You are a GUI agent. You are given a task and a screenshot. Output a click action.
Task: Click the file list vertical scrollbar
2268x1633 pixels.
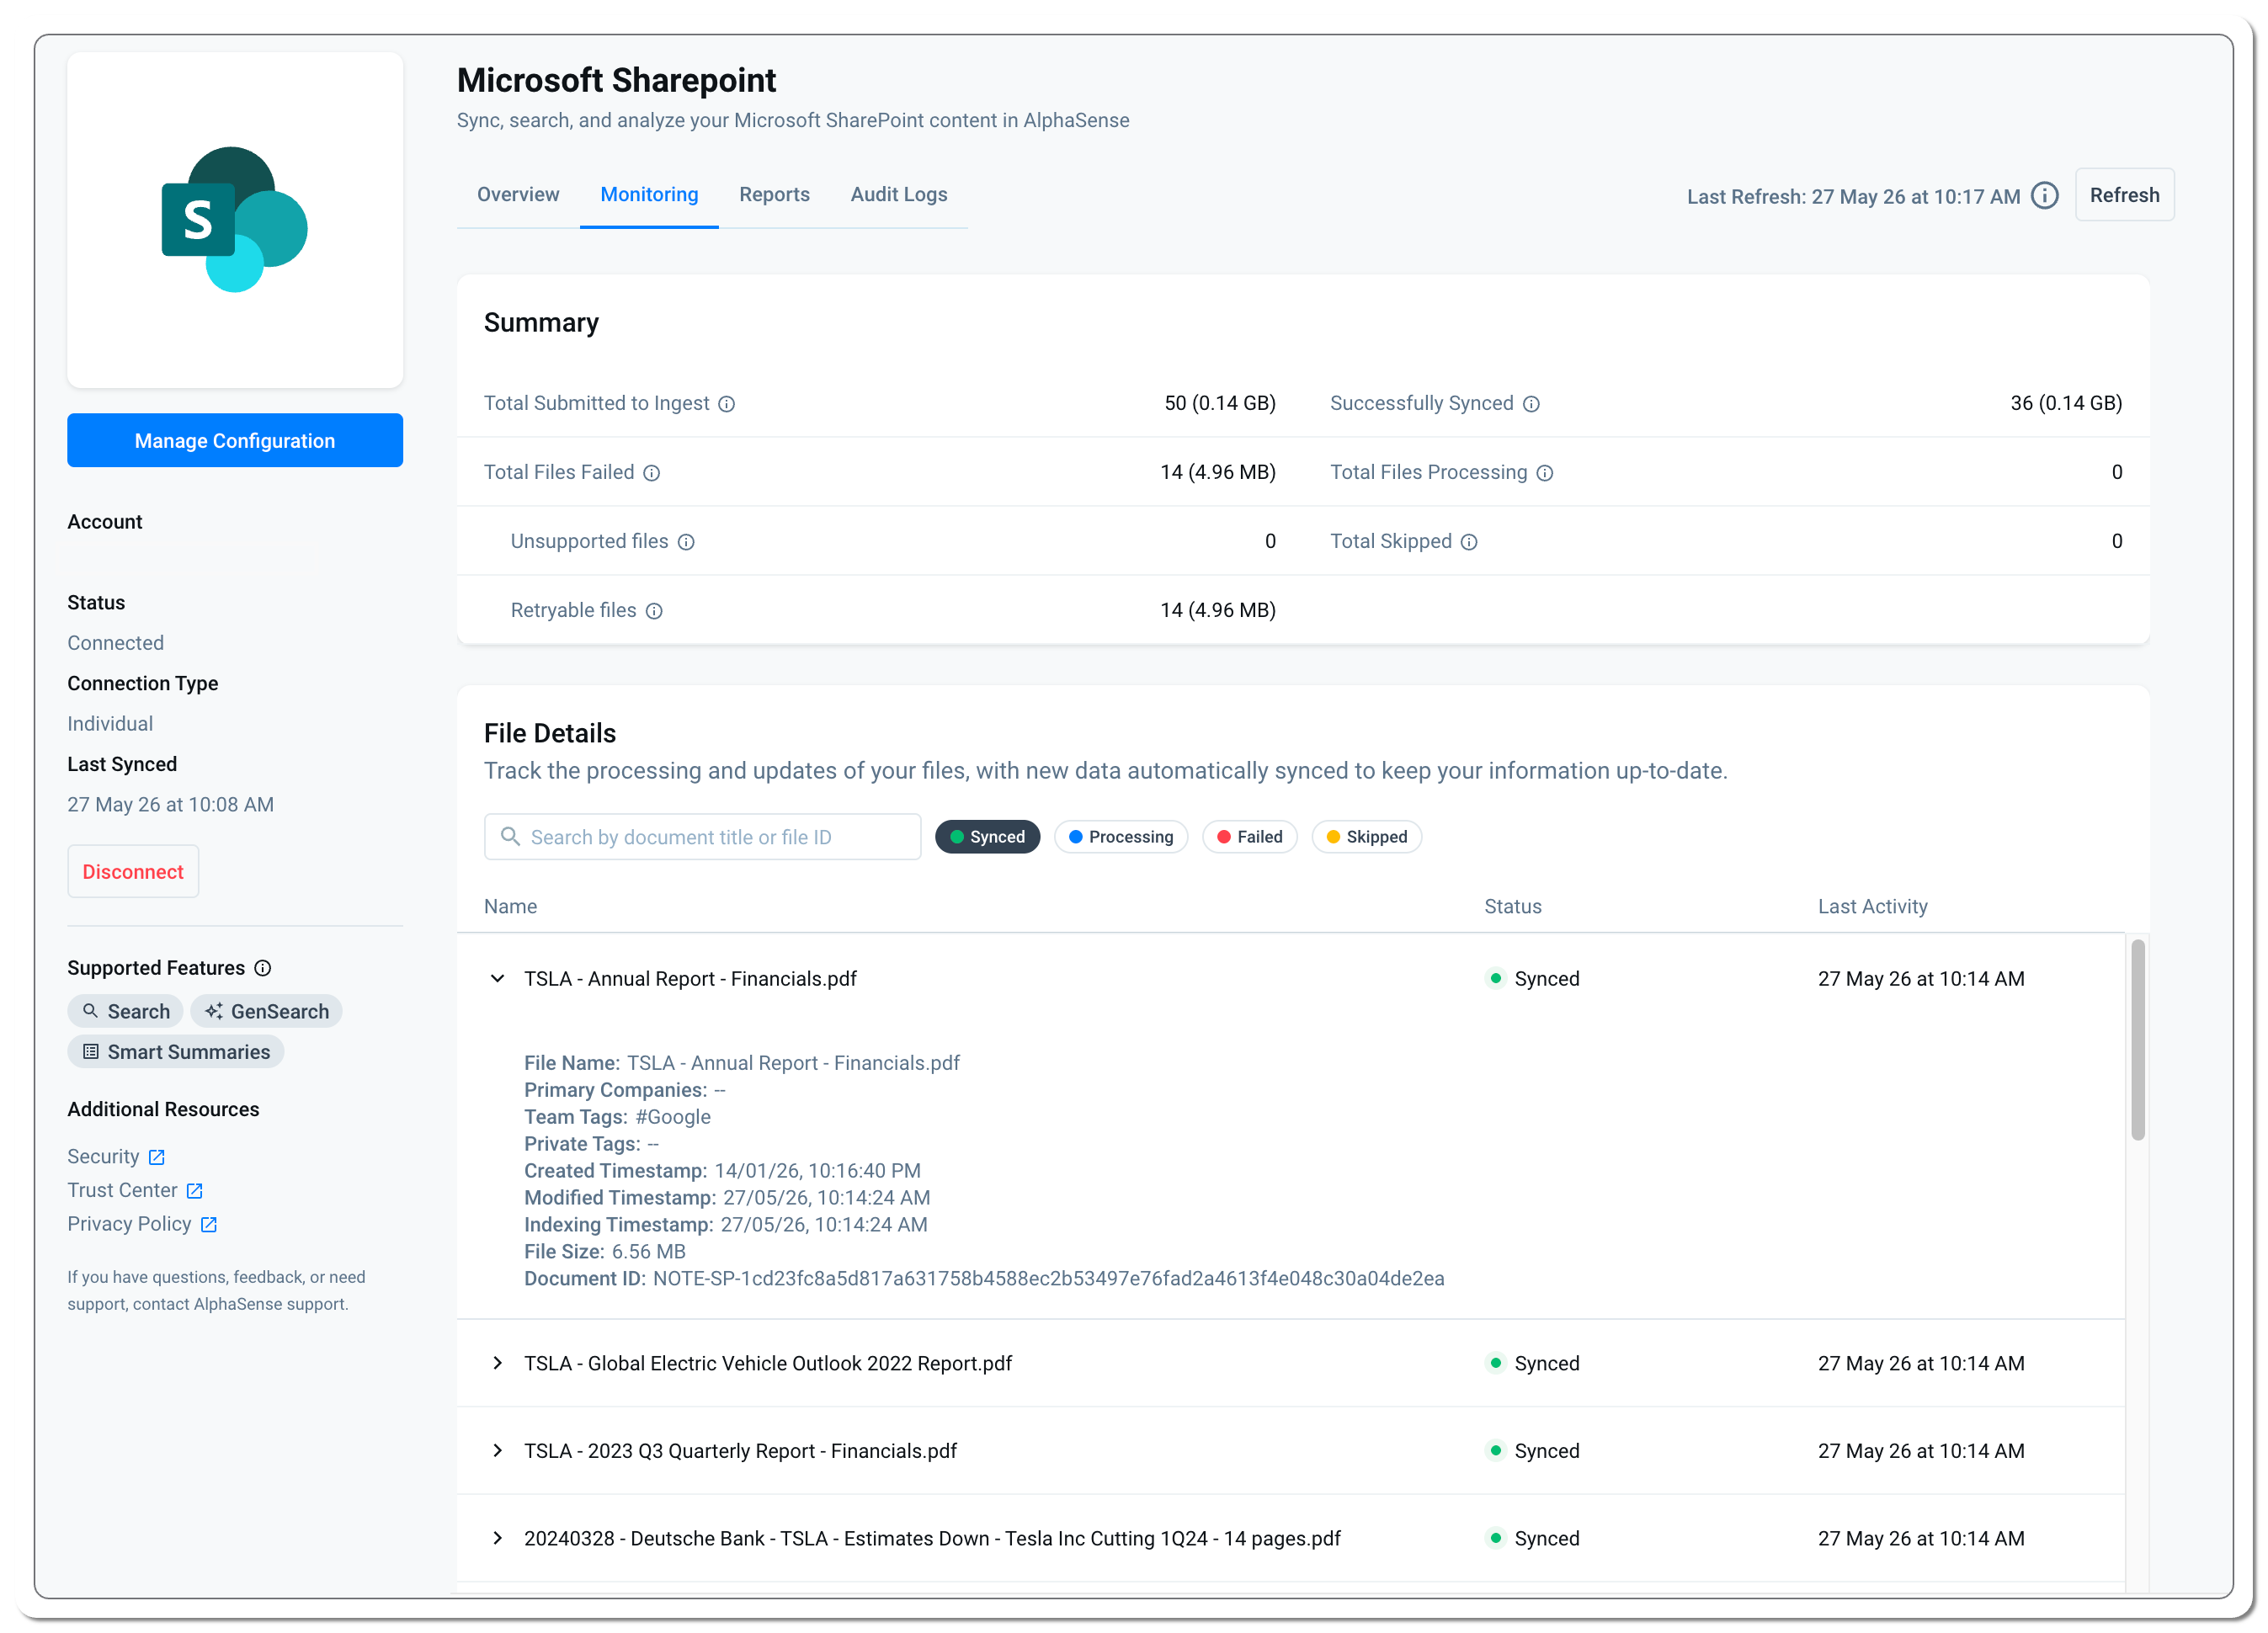tap(2138, 1040)
